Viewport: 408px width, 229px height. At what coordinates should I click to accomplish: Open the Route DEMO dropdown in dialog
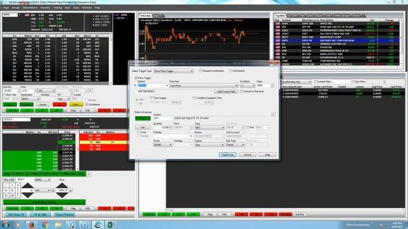pos(163,144)
